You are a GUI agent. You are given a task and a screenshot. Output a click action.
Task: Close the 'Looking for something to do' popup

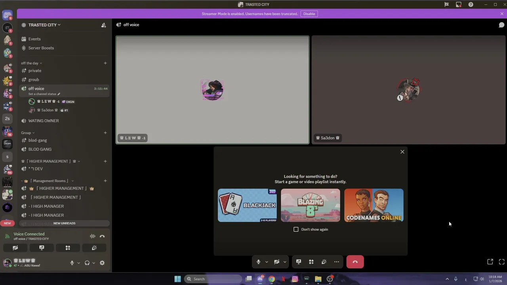pos(402,152)
